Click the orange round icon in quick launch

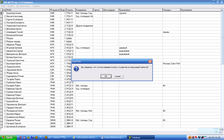coord(36,138)
